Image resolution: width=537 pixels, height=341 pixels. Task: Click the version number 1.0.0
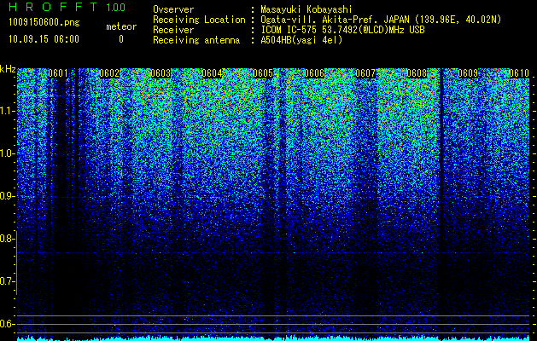point(115,8)
